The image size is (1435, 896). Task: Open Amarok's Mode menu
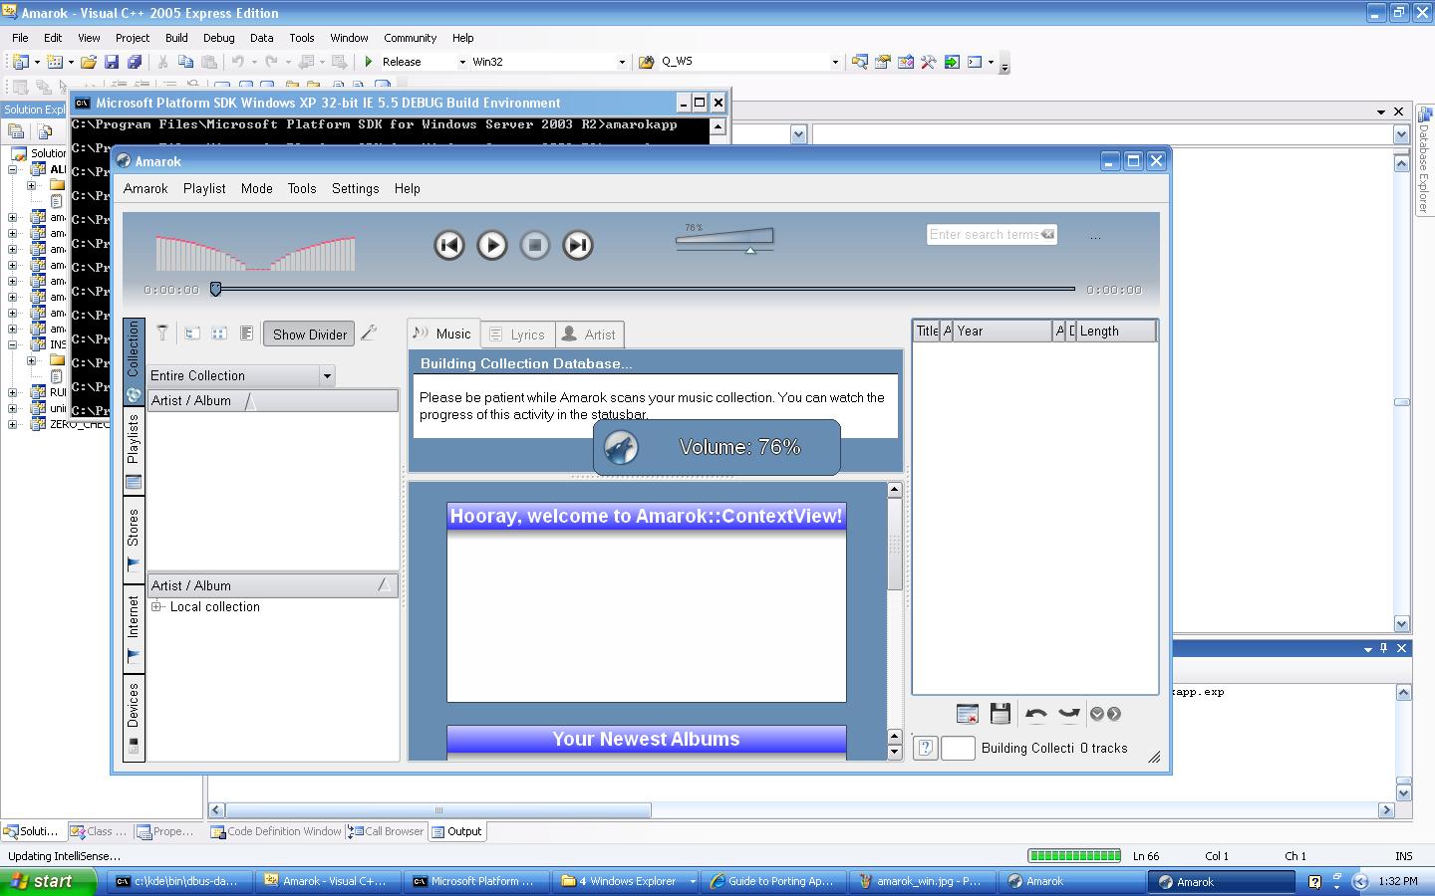click(x=257, y=188)
